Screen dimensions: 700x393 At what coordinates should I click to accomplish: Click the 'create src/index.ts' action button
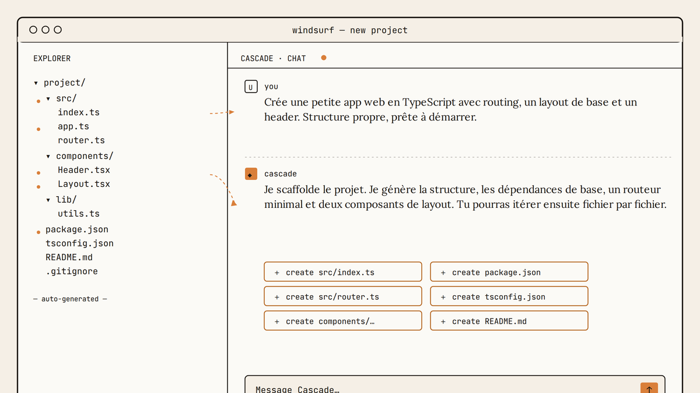[343, 272]
